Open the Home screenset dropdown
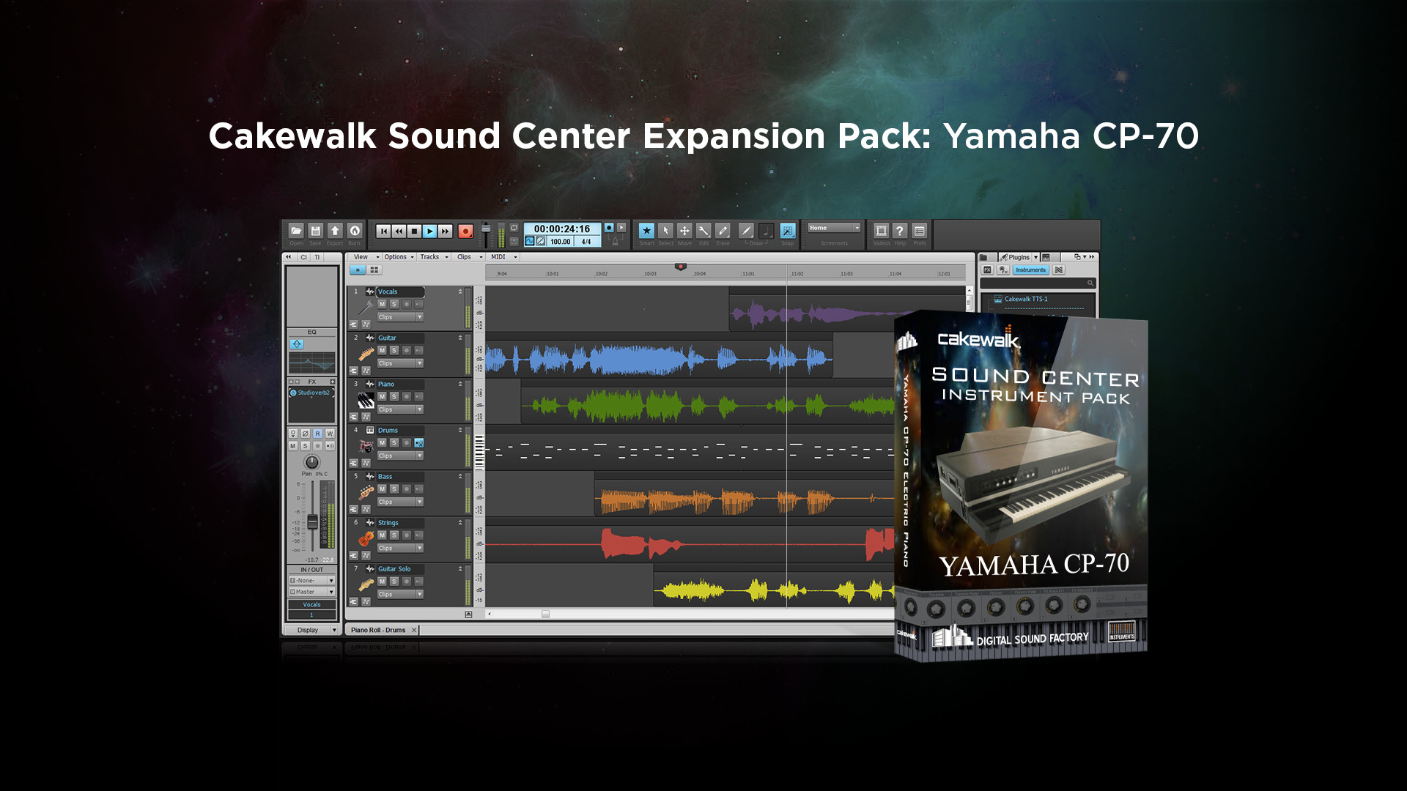This screenshot has height=791, width=1407. pos(834,228)
